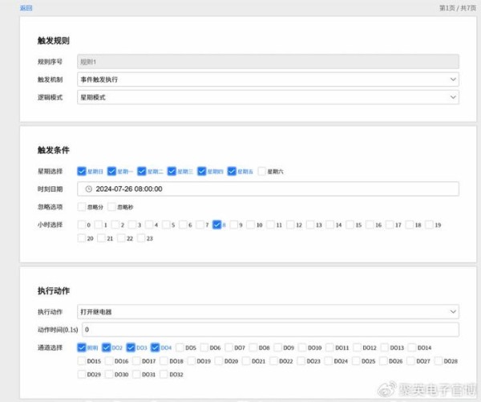Uncheck the 星期四 checkbox
This screenshot has height=402, width=481.
[202, 171]
